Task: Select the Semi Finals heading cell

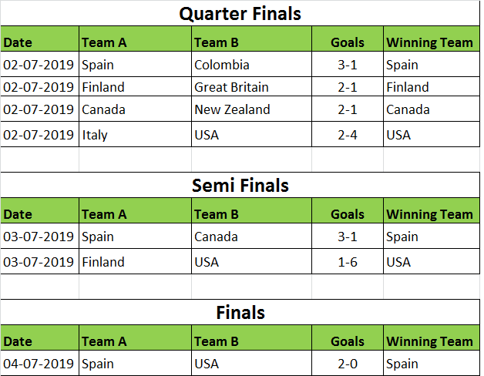Action: pyautogui.click(x=240, y=186)
